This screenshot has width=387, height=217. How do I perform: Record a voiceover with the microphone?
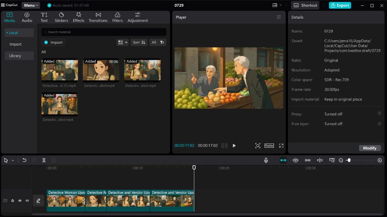[x=266, y=160]
